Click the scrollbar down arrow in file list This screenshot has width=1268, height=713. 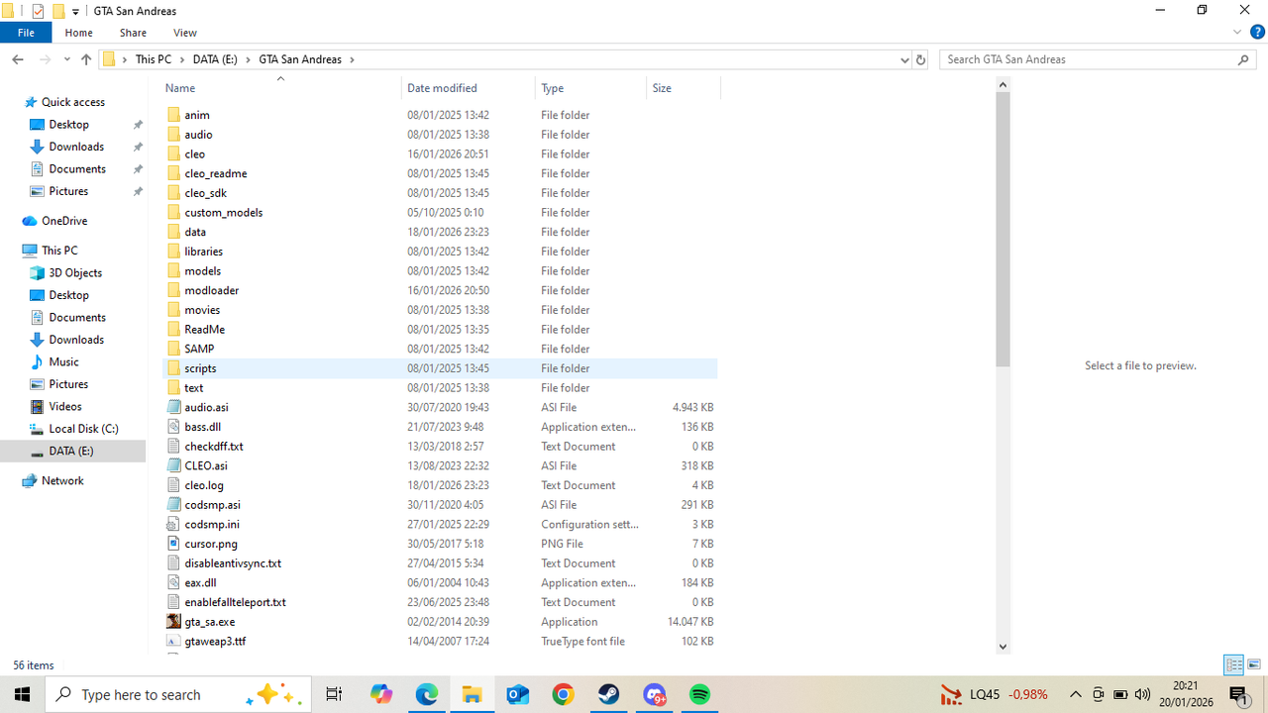click(1003, 647)
